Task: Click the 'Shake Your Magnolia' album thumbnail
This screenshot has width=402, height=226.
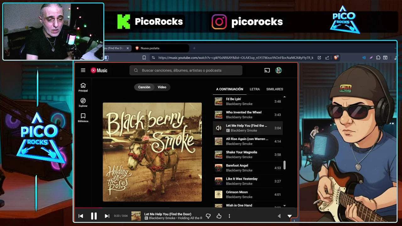Action: (219, 154)
